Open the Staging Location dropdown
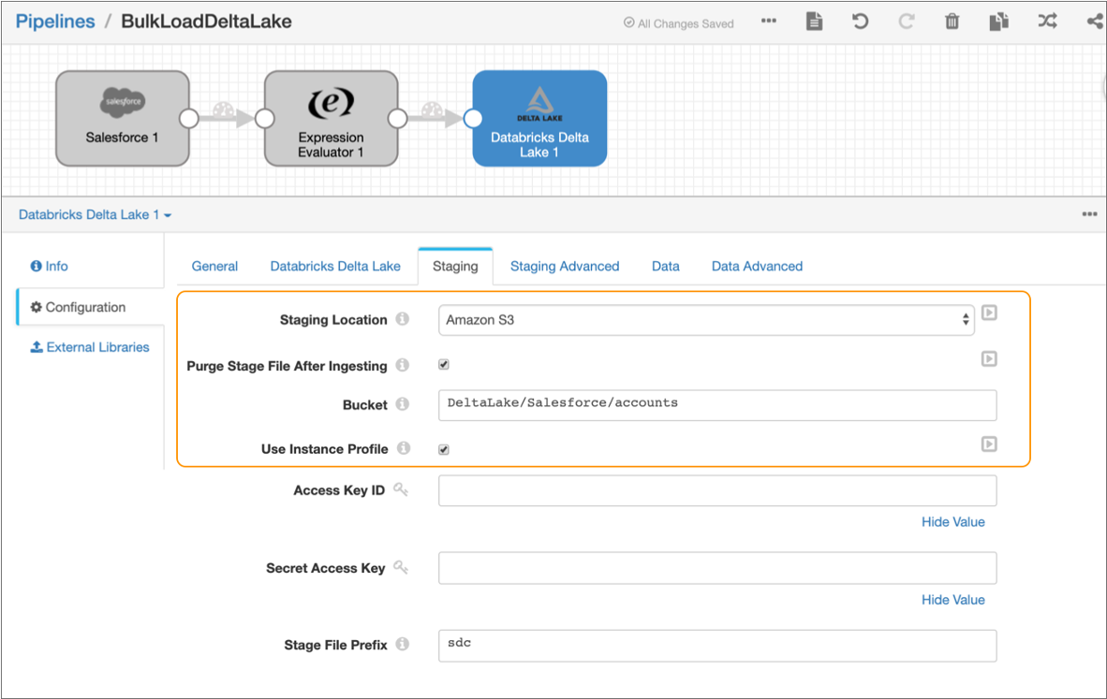1107x699 pixels. pyautogui.click(x=706, y=320)
